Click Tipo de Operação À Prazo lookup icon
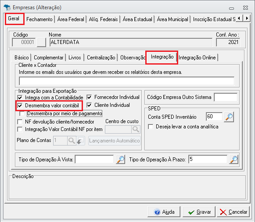 pos(233,160)
